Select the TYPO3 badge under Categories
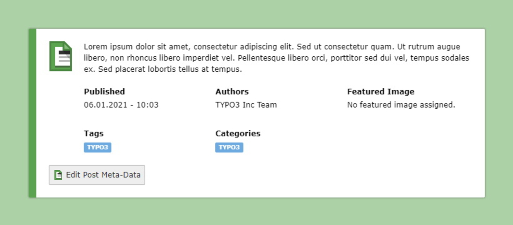The image size is (513, 225). (x=229, y=147)
